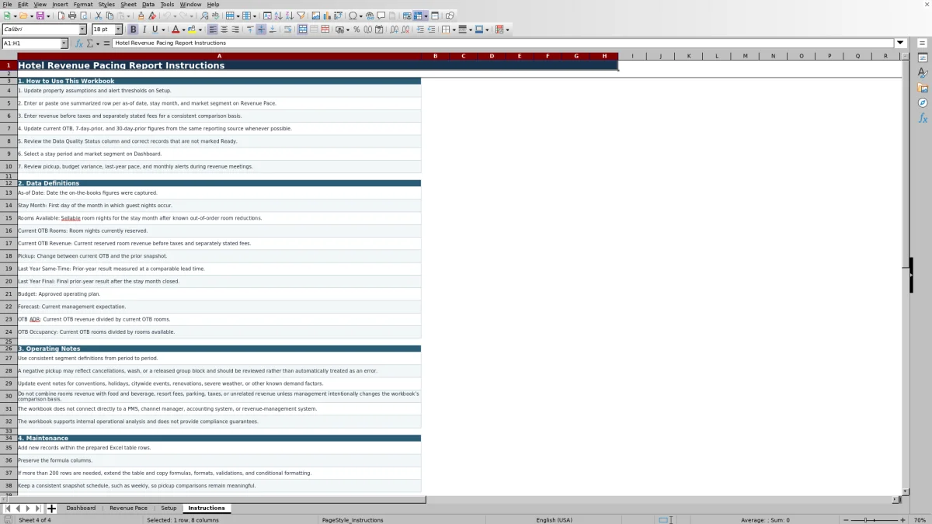Click the scroll to first sheet arrow

[x=7, y=508]
